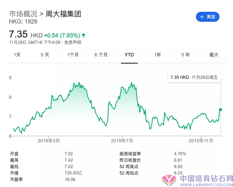Viewport: 233px width, 187px height.
Task: Select the YTD range tab
Action: 129,55
